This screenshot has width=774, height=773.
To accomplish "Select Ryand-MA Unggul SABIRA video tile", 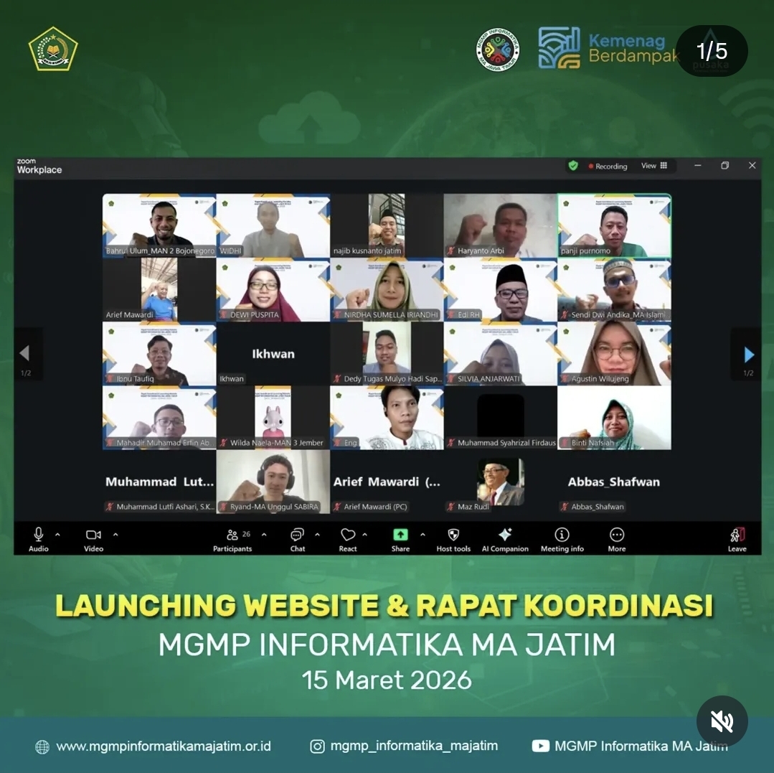I will pyautogui.click(x=273, y=482).
